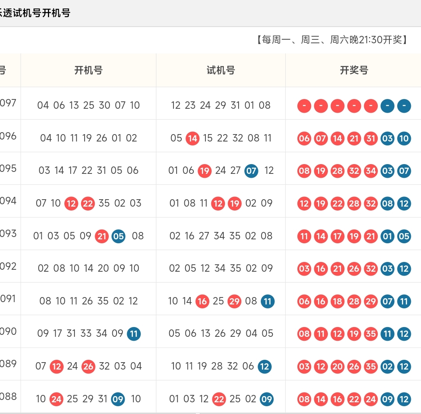
Task: Click red ball 34 in period 095 开奖号
Action: (x=371, y=171)
